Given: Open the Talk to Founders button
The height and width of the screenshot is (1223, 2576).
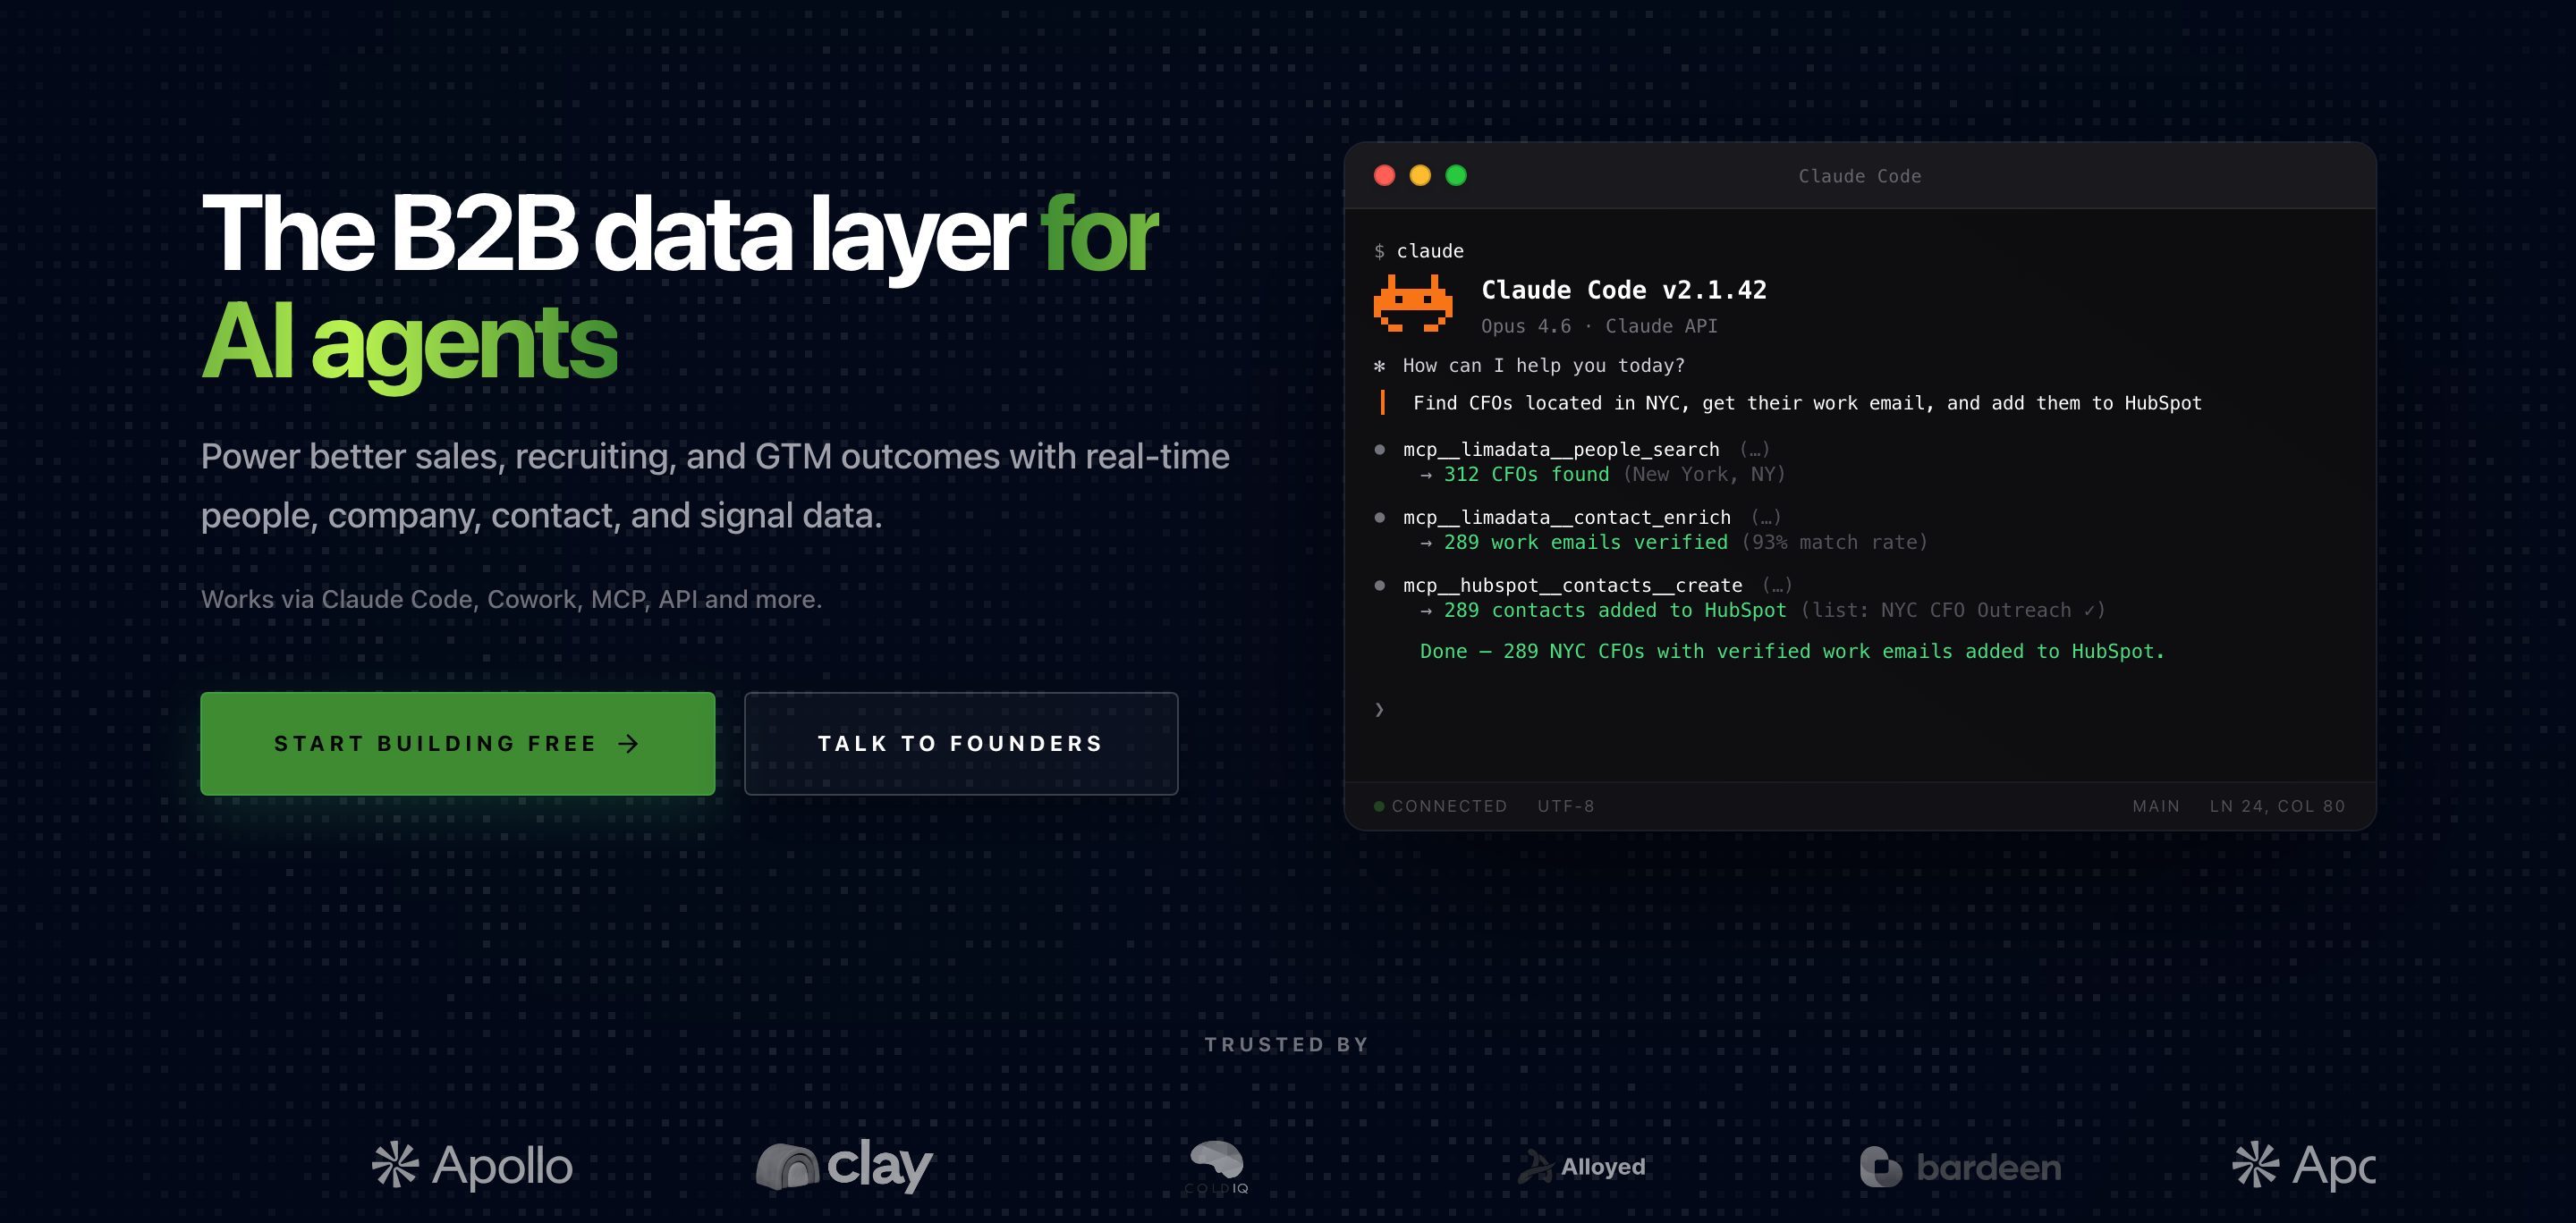Looking at the screenshot, I should click(x=961, y=744).
